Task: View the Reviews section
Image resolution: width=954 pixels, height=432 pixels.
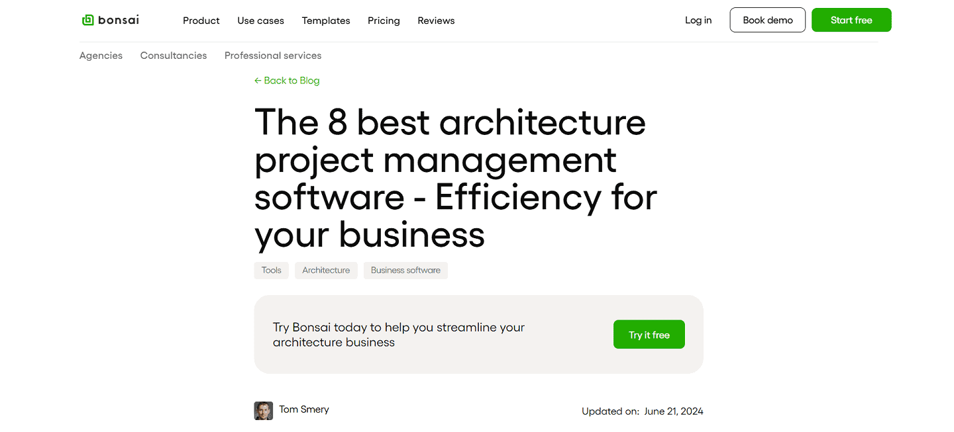Action: coord(435,21)
